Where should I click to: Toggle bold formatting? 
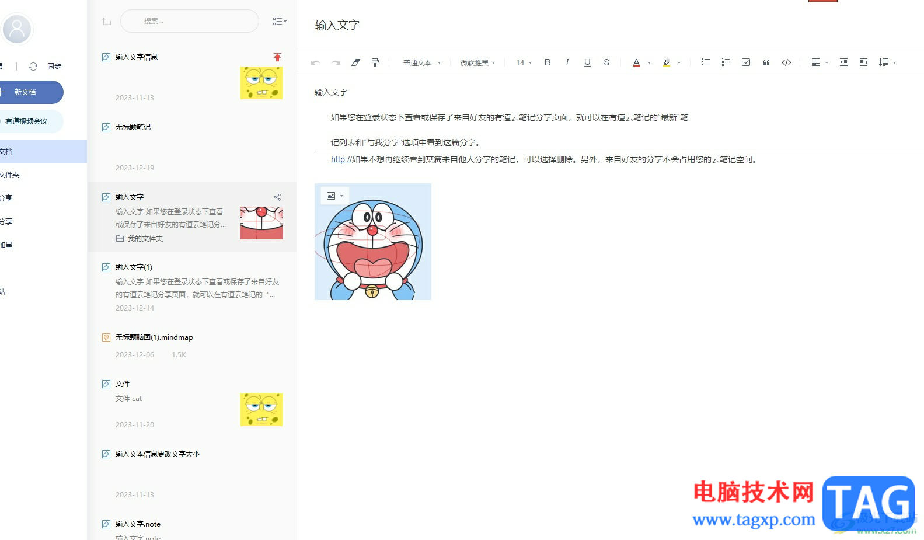(x=548, y=62)
